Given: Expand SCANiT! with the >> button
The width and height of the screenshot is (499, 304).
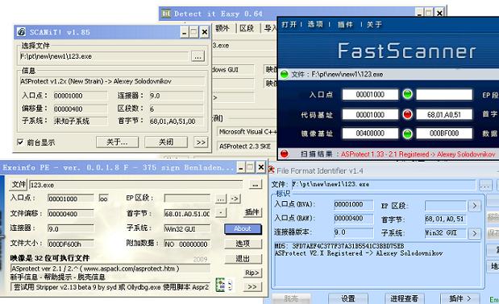Looking at the screenshot, I should [201, 142].
